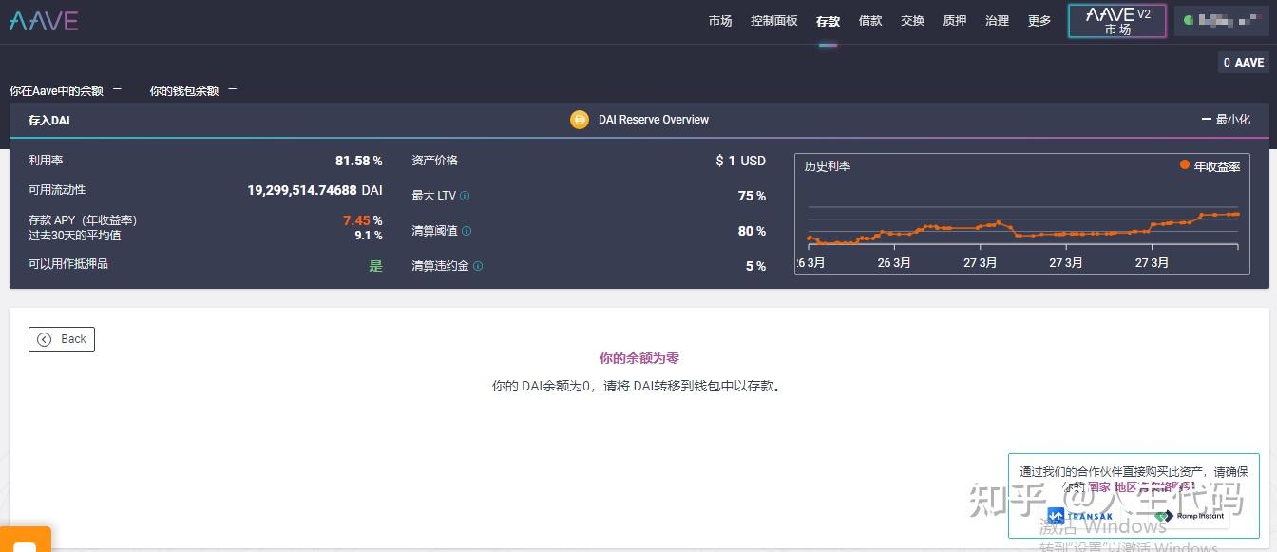Click the $ 1 USD asset price
Image resolution: width=1277 pixels, height=552 pixels.
[x=740, y=161]
